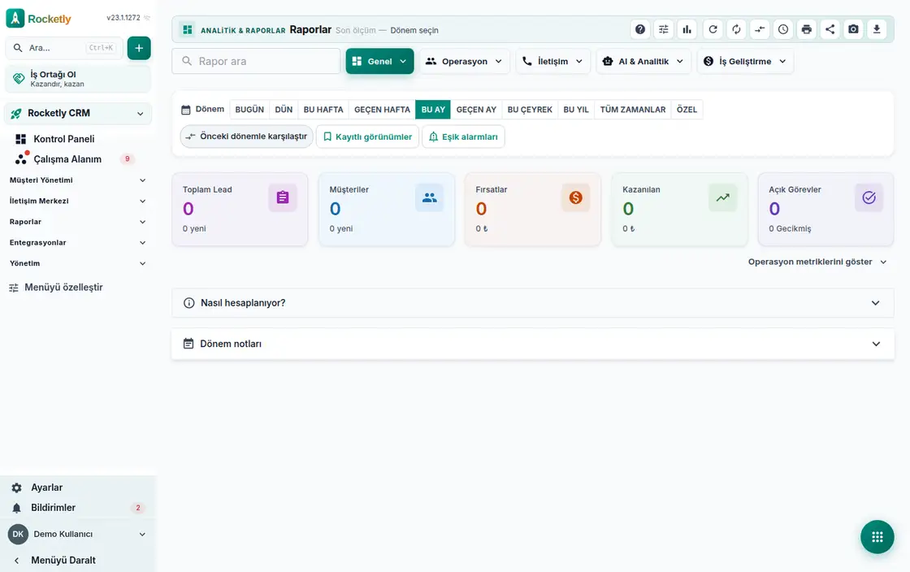Expand the Nasıl hesaplanıyor? section

coord(532,303)
